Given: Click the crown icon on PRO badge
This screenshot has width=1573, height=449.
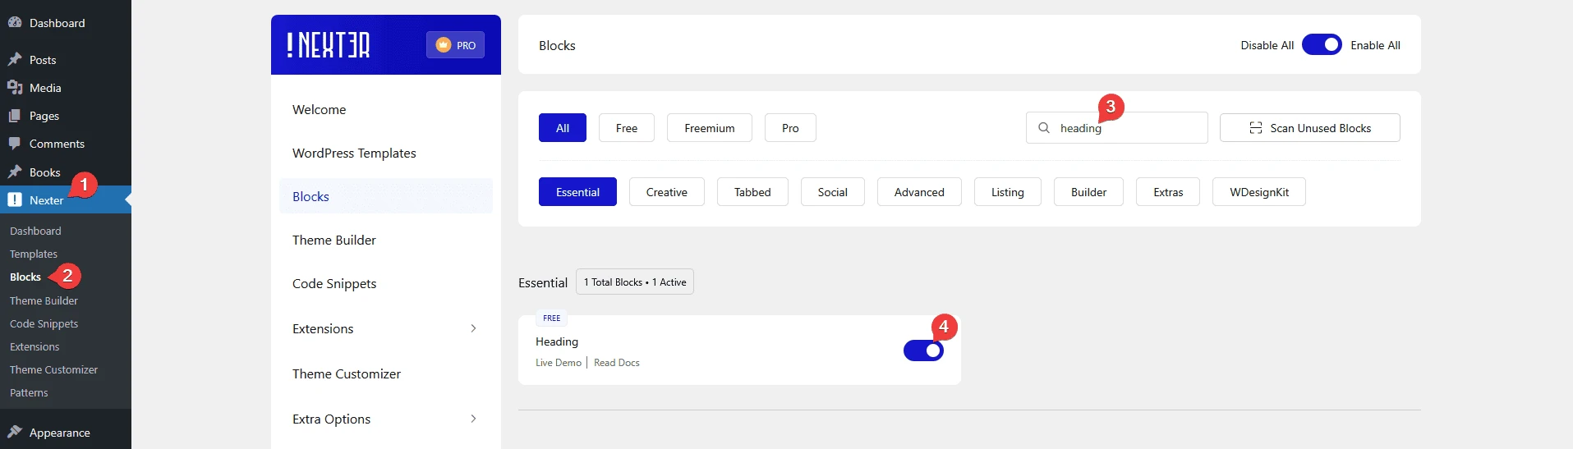Looking at the screenshot, I should pyautogui.click(x=444, y=45).
